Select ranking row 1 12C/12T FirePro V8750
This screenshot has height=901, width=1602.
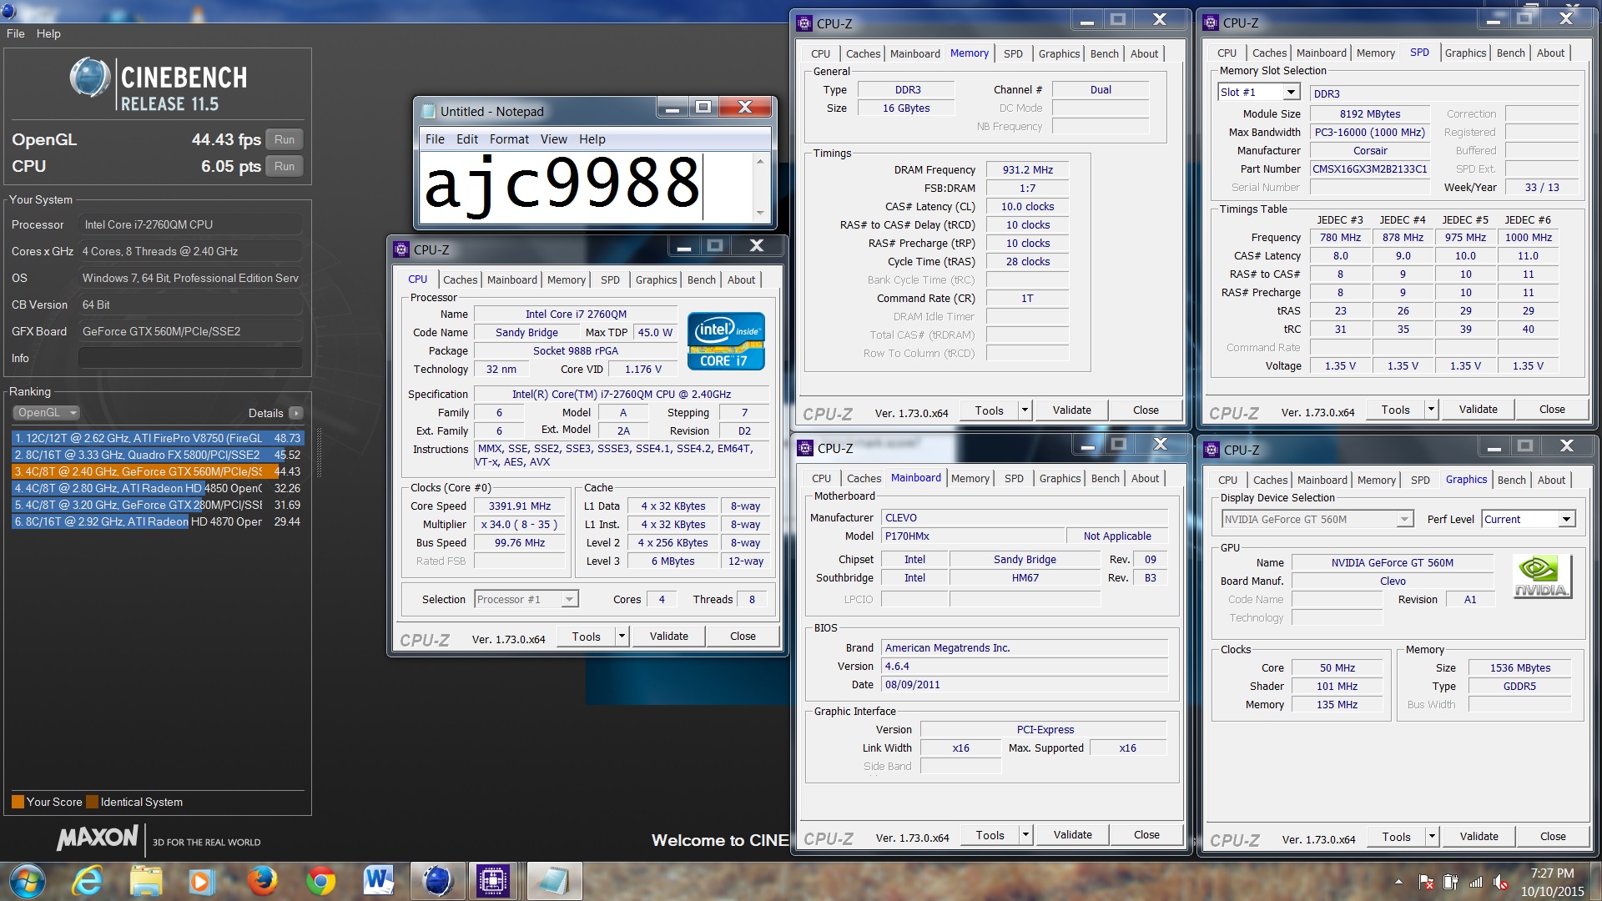point(158,438)
